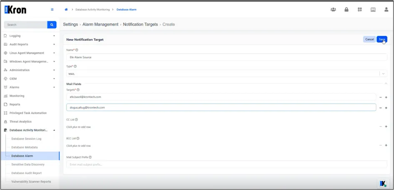This screenshot has height=190, width=394.
Task: Click the Mail Subject Prefix input field
Action: coord(227,164)
